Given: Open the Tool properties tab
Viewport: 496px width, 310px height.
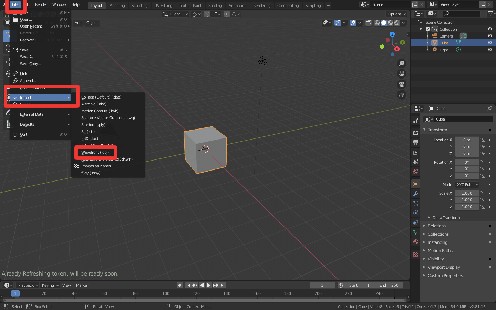Looking at the screenshot, I should [x=416, y=120].
